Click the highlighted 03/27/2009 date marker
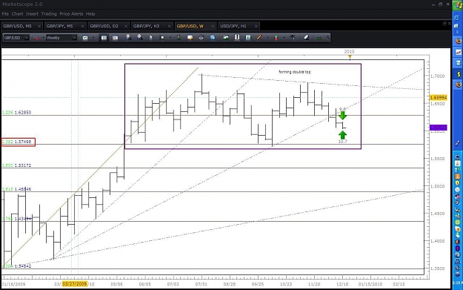 75,284
